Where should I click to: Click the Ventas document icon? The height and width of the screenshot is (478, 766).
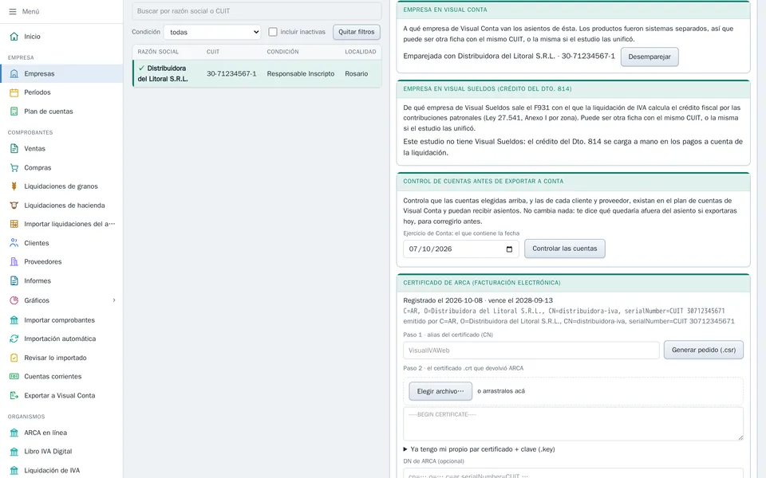(14, 149)
